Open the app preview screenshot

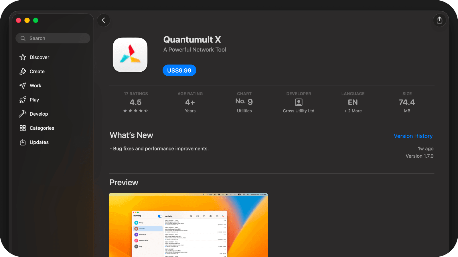point(188,225)
